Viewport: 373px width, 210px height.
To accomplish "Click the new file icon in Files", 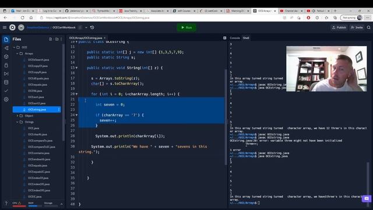I will [51, 39].
